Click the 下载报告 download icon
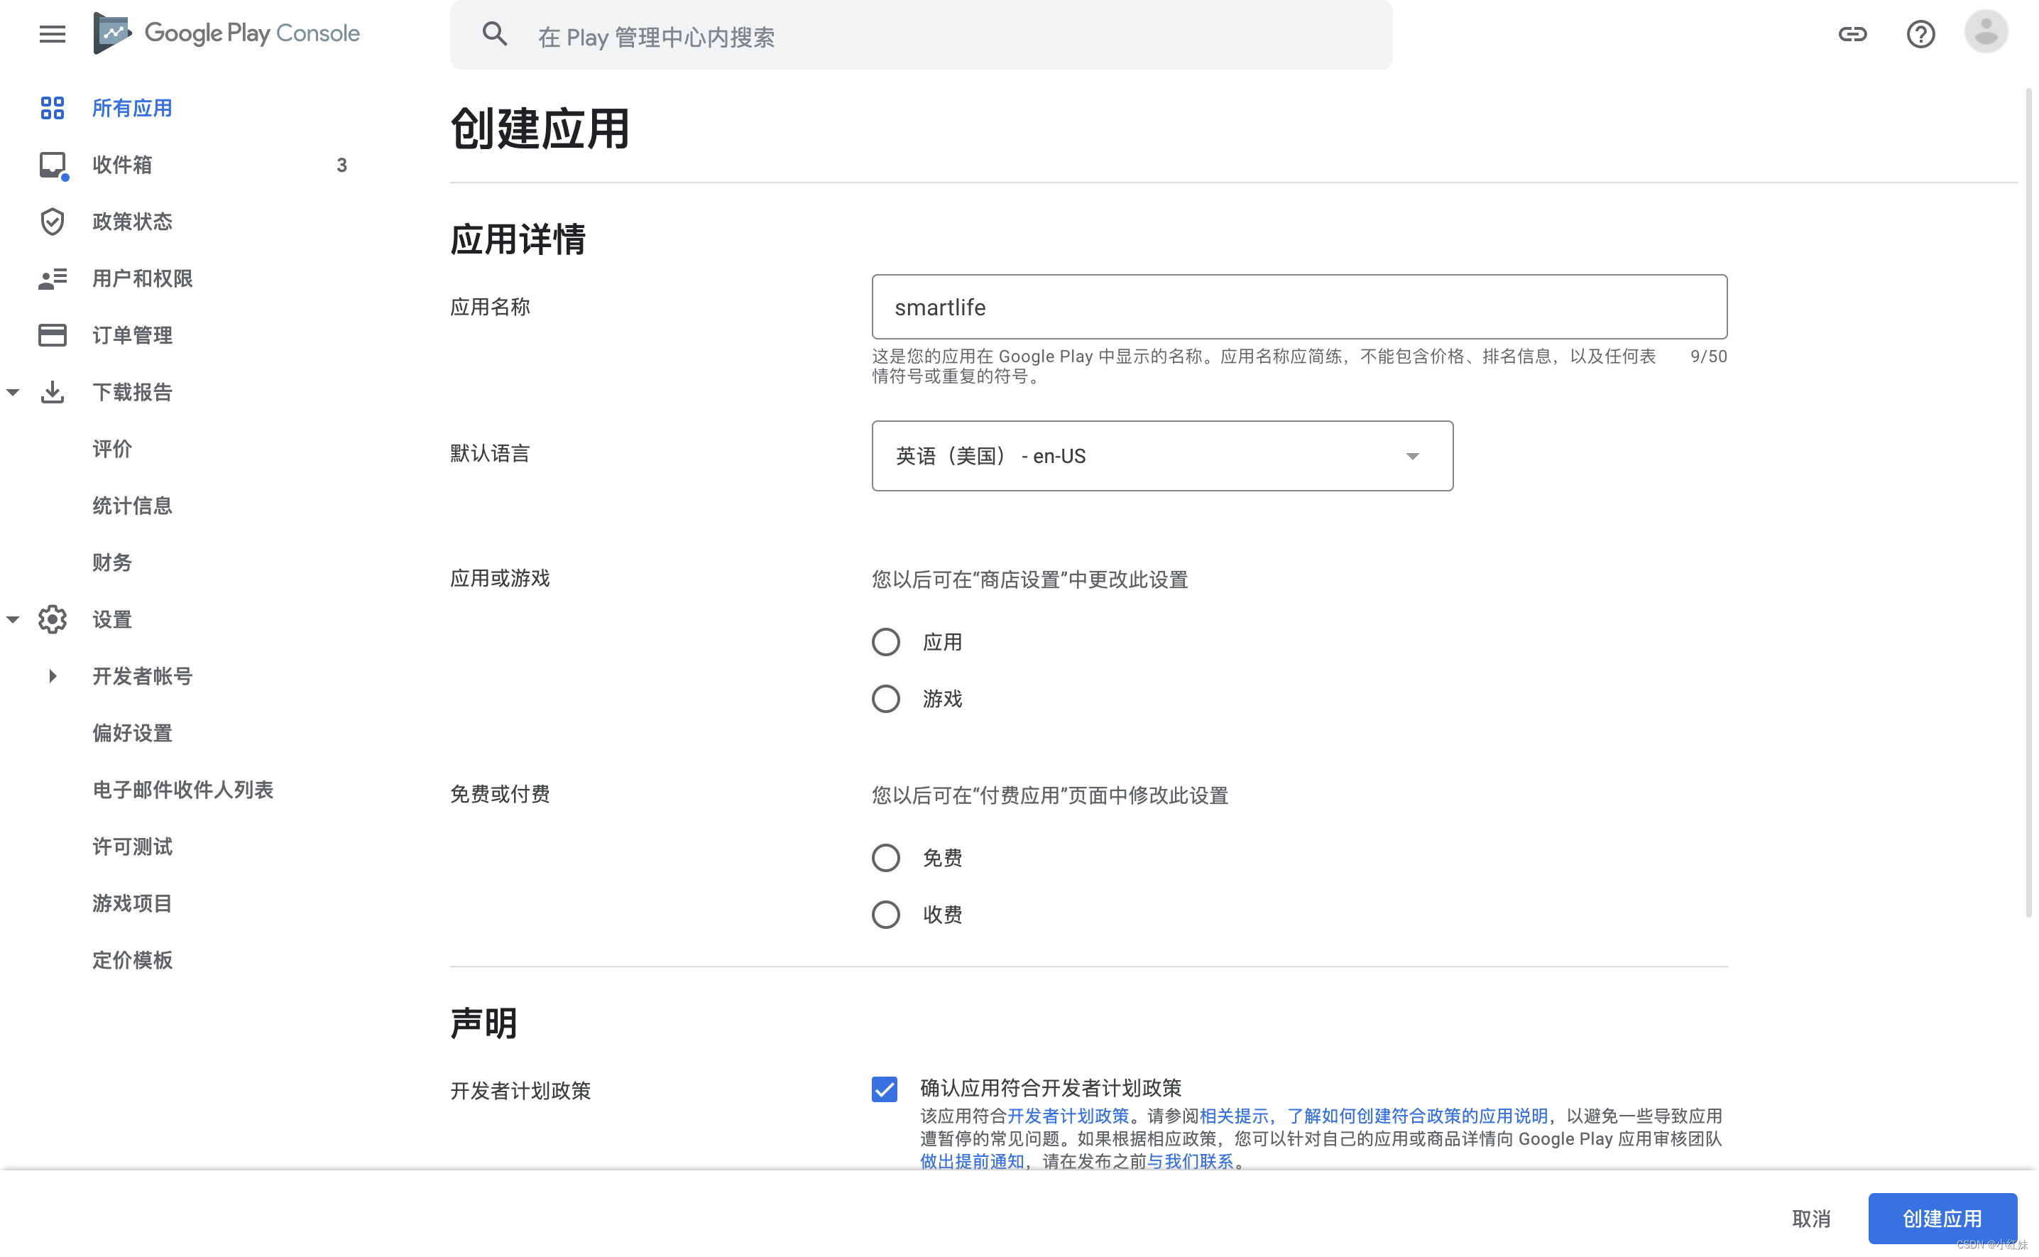 pos(53,391)
